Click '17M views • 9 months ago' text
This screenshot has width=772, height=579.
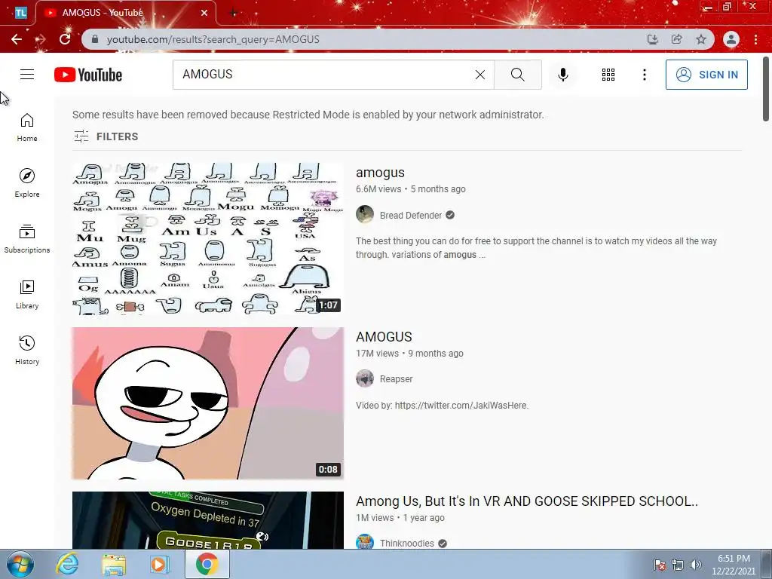[409, 354]
